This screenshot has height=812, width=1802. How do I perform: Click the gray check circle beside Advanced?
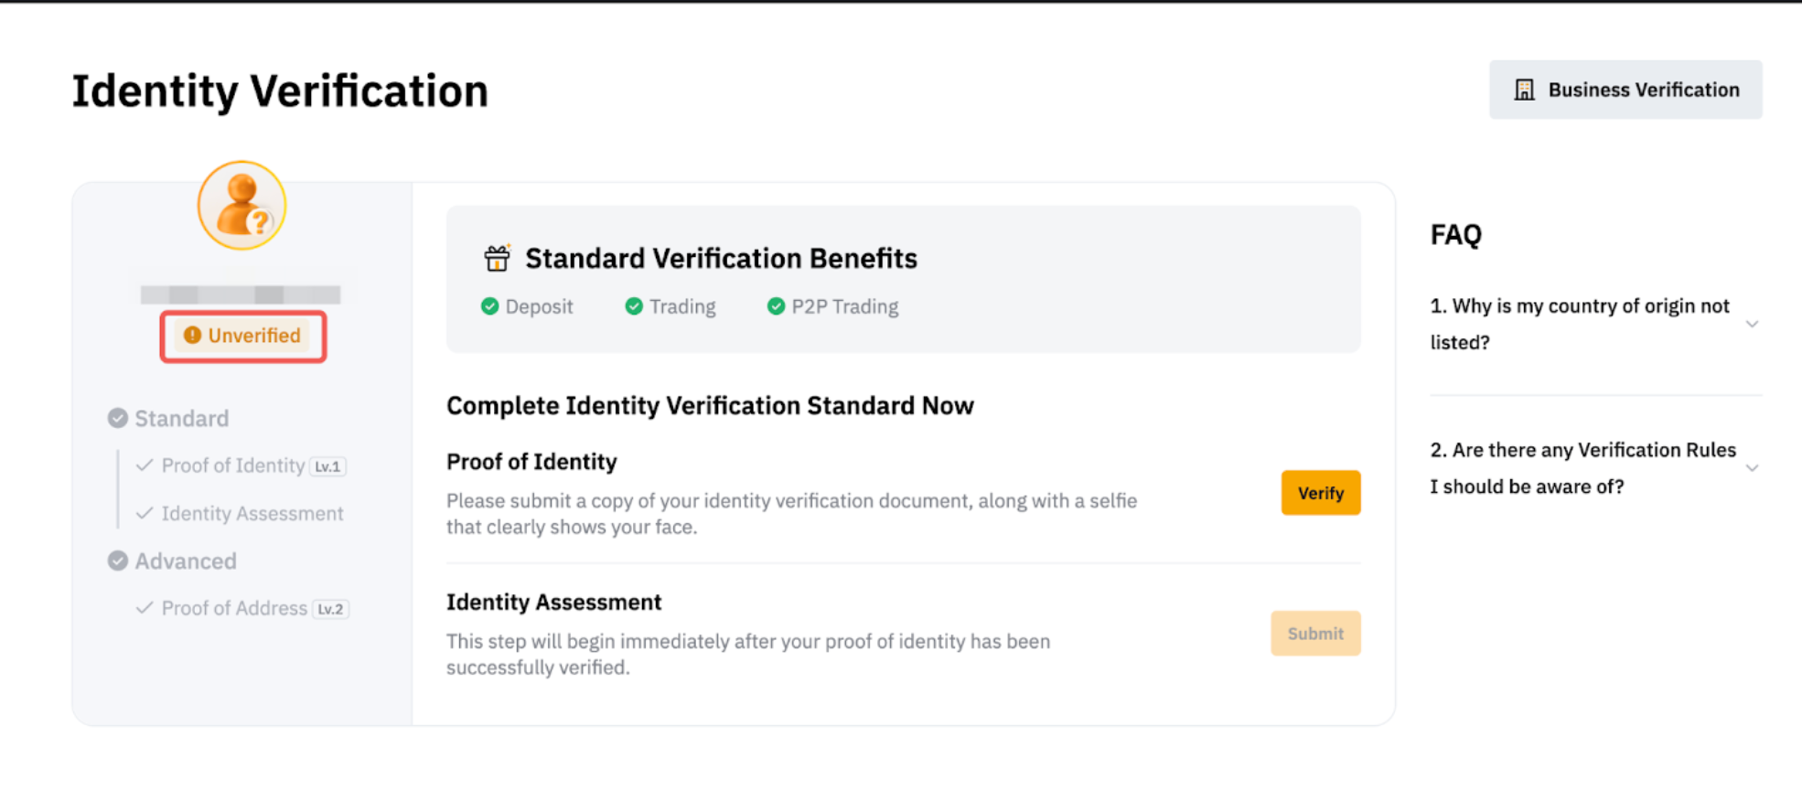click(x=118, y=561)
